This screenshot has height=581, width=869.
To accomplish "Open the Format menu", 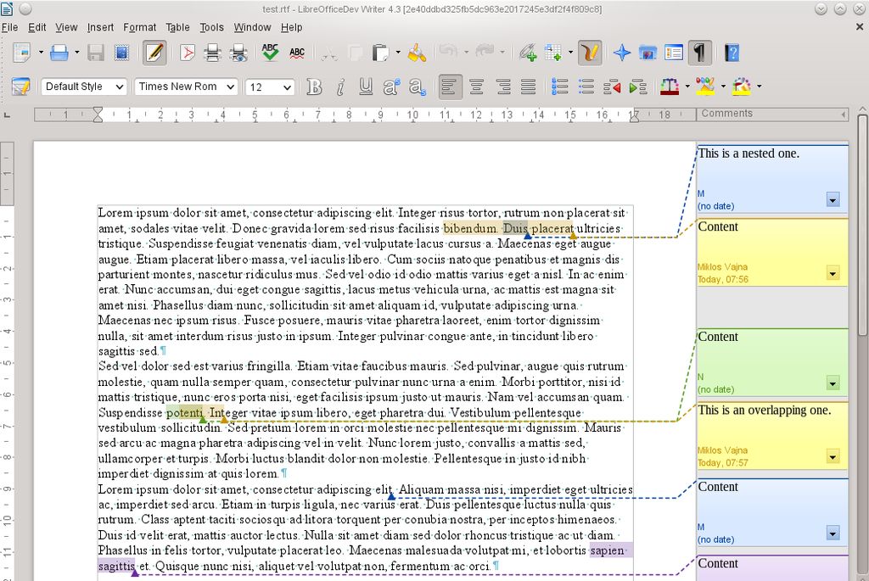I will [x=140, y=27].
